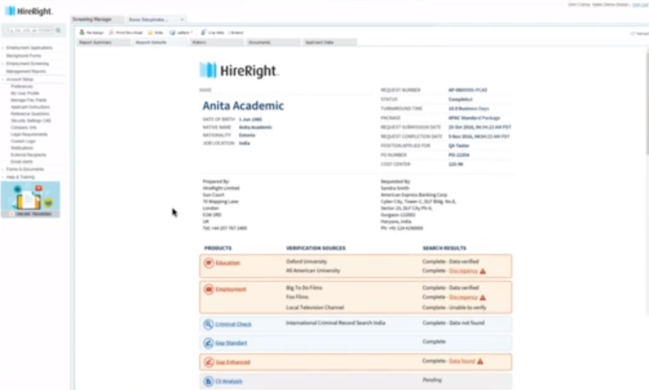Click the CV Analysis product icon

point(208,381)
